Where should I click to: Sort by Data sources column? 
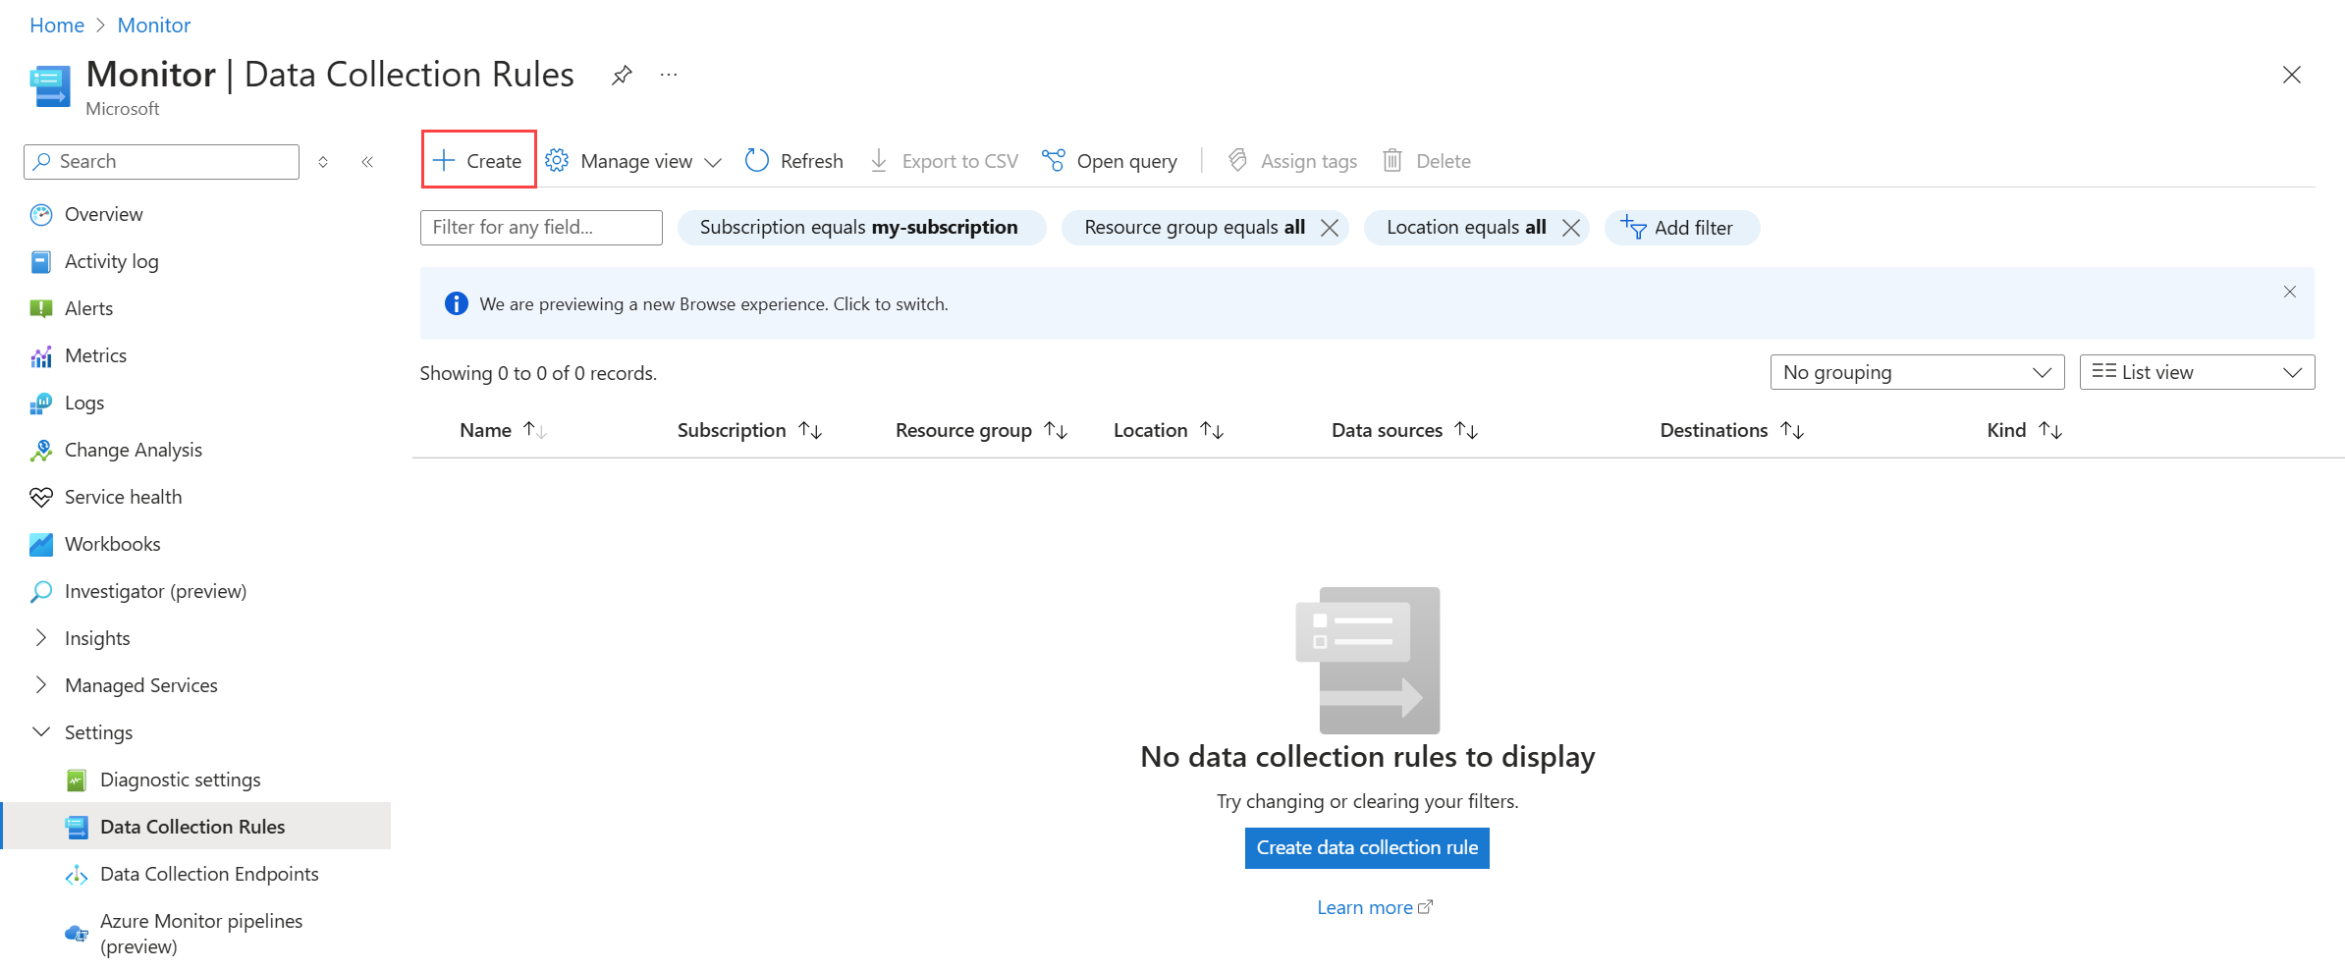coord(1404,430)
